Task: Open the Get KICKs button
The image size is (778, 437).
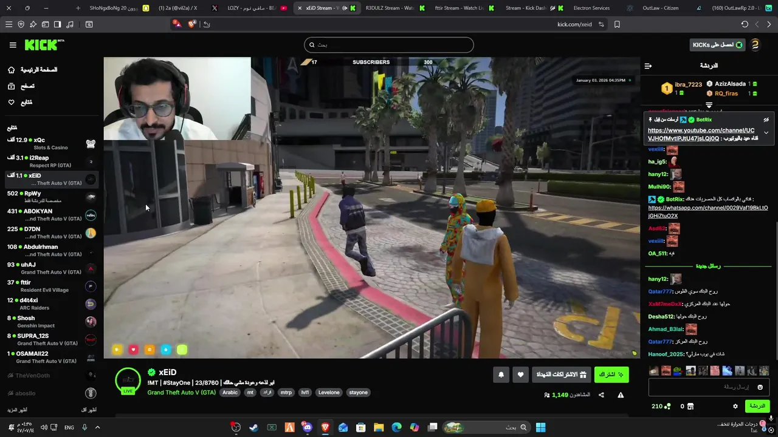Action: pos(718,45)
